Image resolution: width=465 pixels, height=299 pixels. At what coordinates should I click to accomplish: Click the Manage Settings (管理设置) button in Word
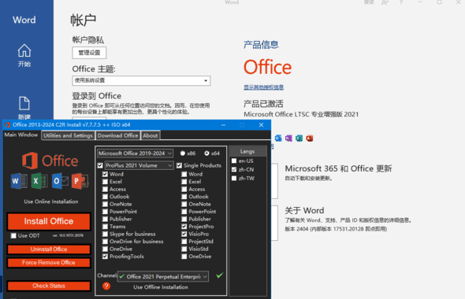point(89,53)
